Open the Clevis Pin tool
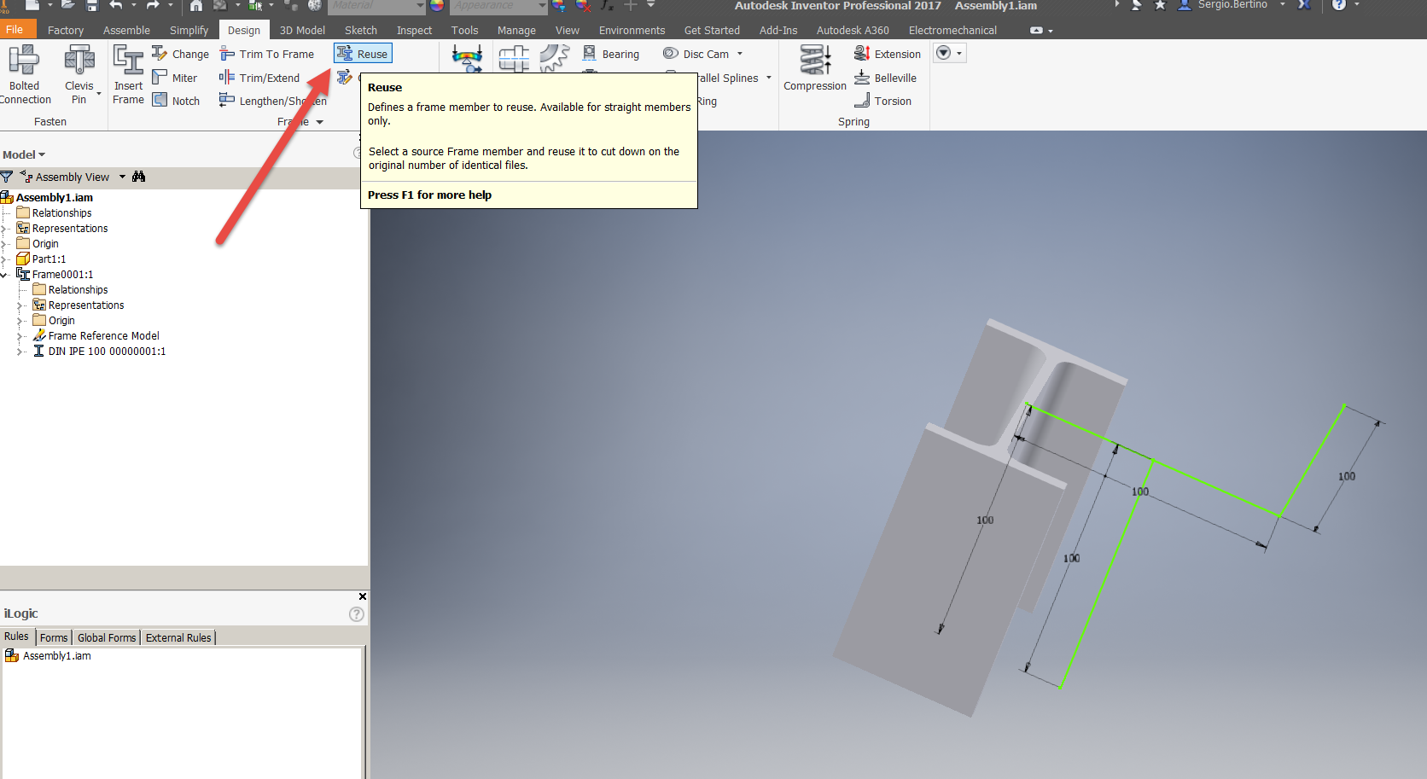The height and width of the screenshot is (779, 1427). pyautogui.click(x=79, y=73)
